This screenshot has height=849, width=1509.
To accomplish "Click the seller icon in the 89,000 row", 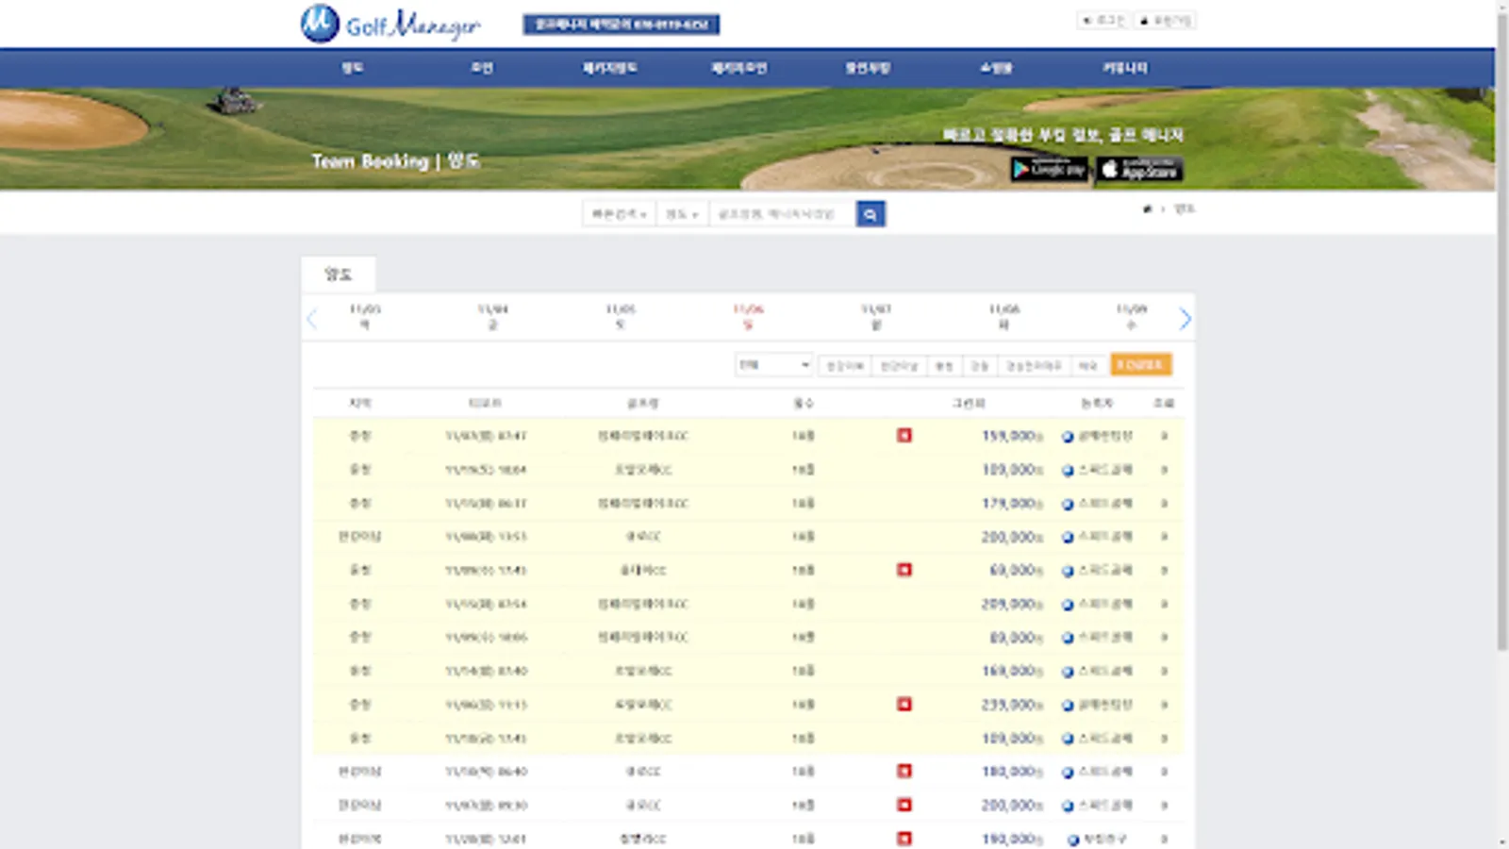I will pos(1068,639).
